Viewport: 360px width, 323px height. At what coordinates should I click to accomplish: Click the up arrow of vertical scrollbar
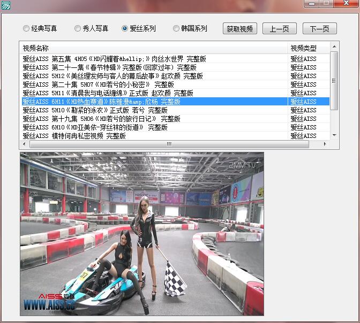click(x=334, y=47)
